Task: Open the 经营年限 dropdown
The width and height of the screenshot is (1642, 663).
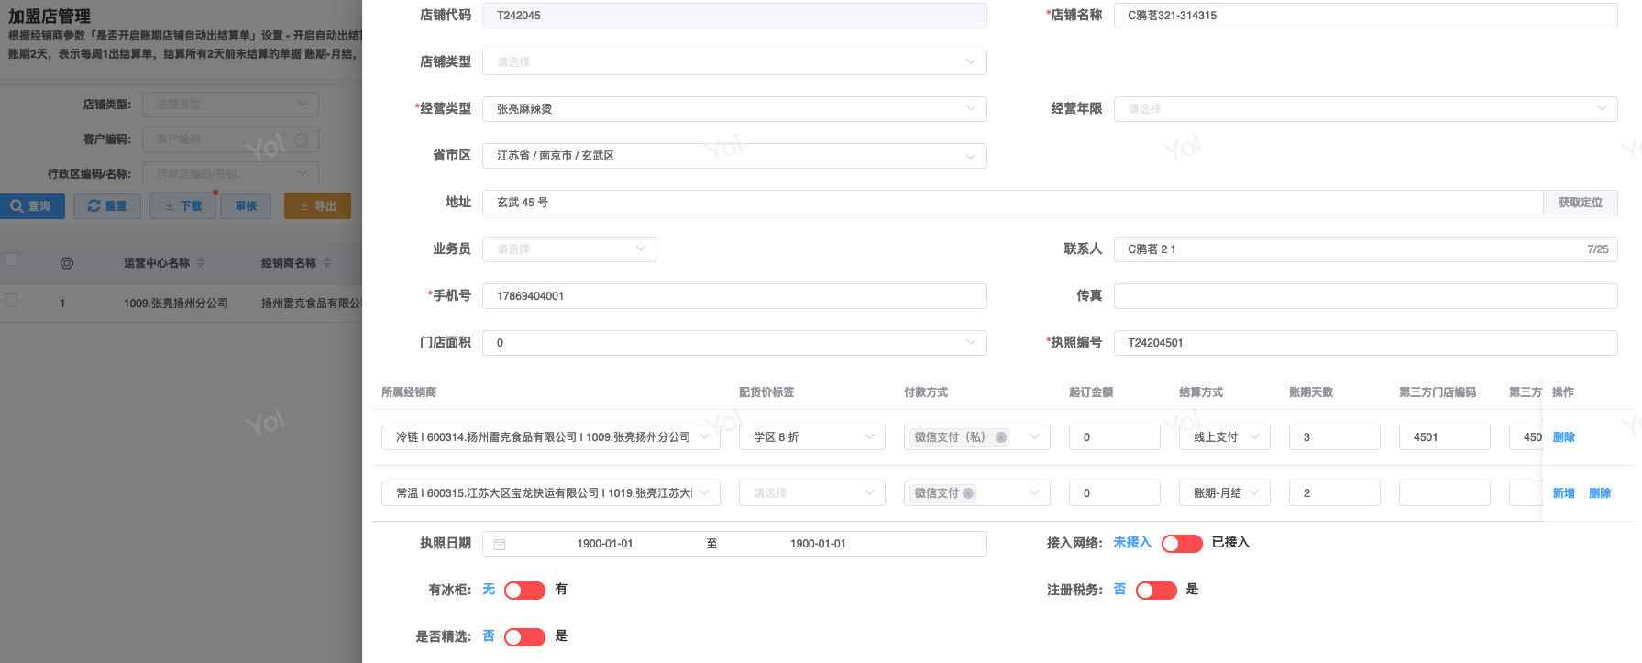Action: pos(1365,109)
